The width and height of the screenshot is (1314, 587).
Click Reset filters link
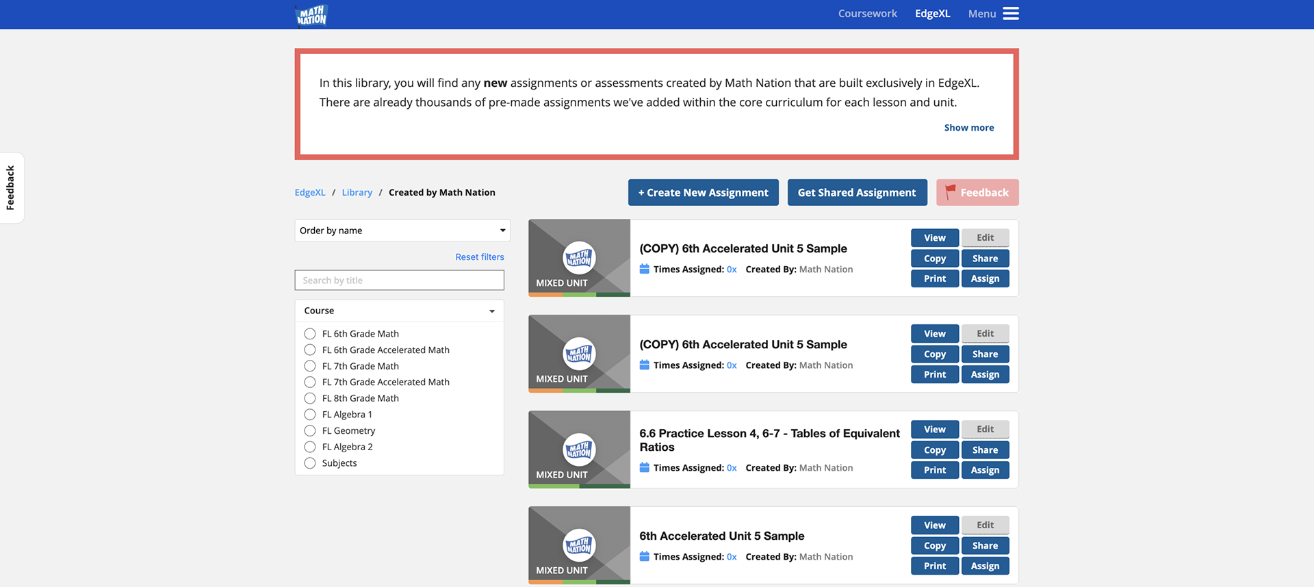click(480, 257)
